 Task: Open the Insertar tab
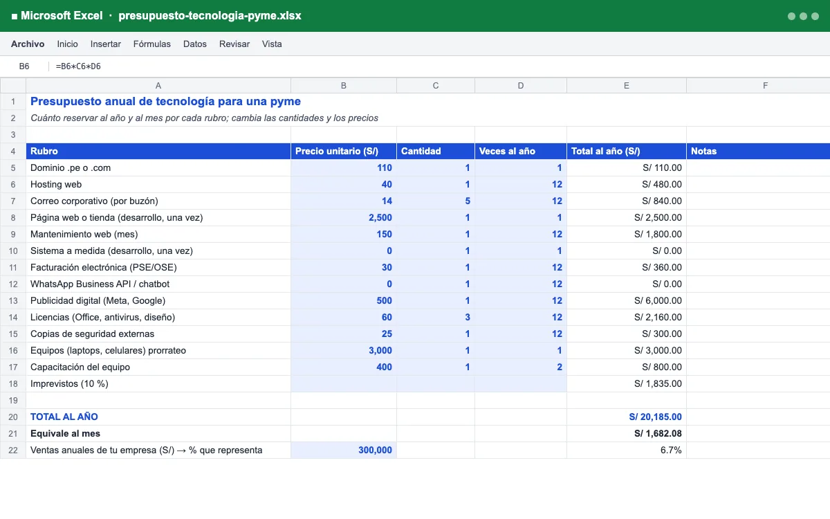tap(106, 44)
